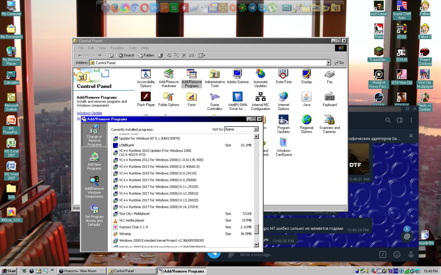Select Set Program Access and Defaults
This screenshot has height=275, width=441.
pos(94,215)
